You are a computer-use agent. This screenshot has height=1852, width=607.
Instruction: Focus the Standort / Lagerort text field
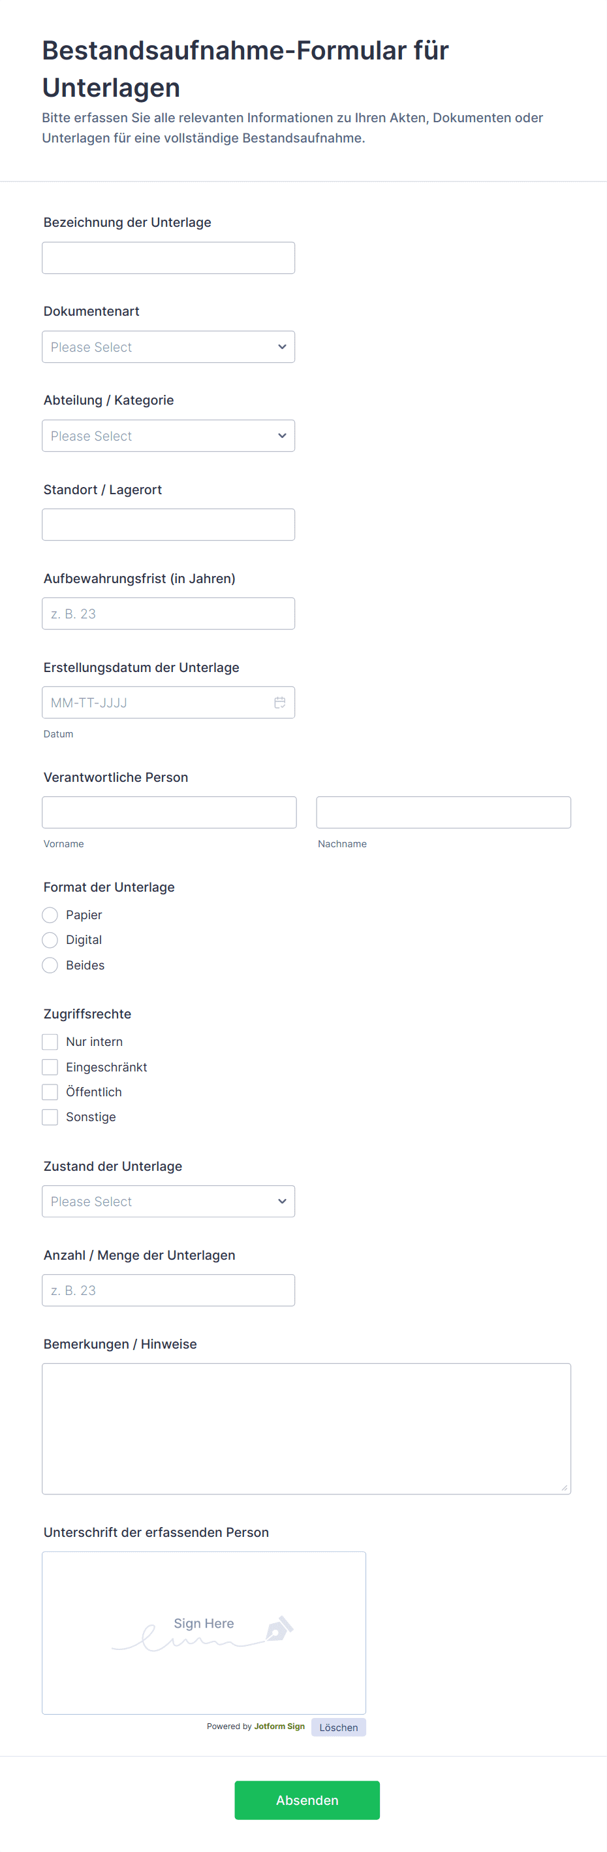[x=168, y=525]
